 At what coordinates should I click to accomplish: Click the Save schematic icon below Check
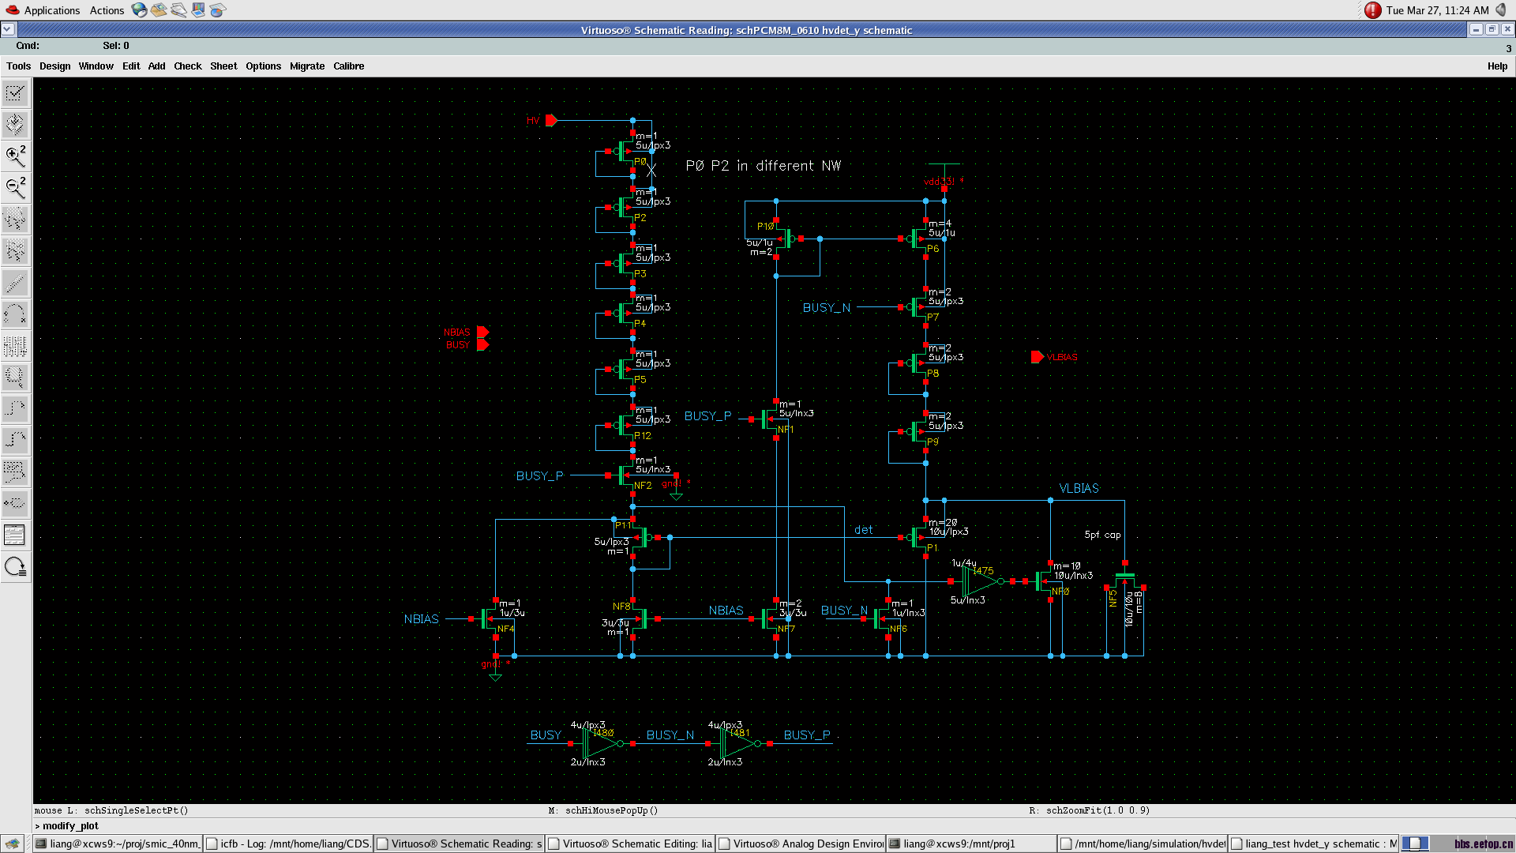(x=15, y=125)
